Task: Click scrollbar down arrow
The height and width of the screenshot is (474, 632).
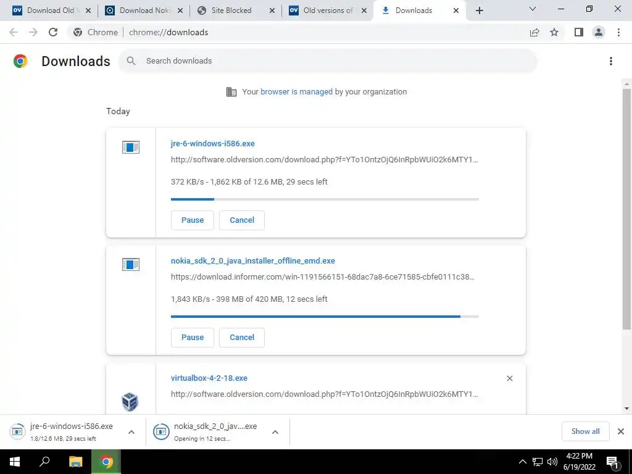Action: click(x=626, y=409)
